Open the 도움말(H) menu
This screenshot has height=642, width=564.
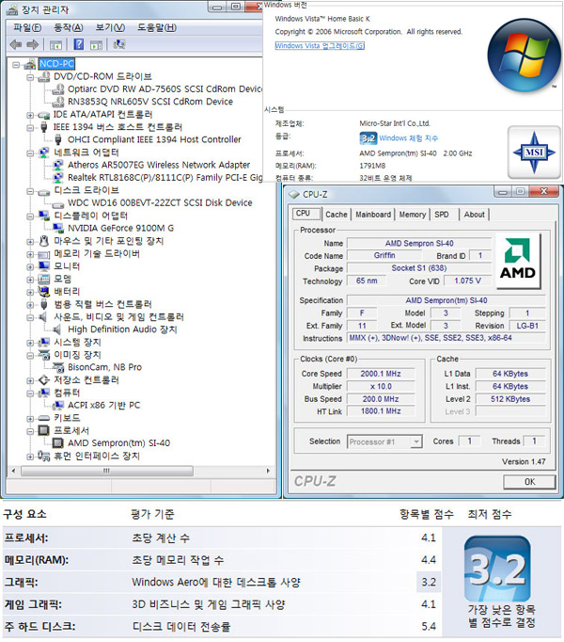point(157,27)
